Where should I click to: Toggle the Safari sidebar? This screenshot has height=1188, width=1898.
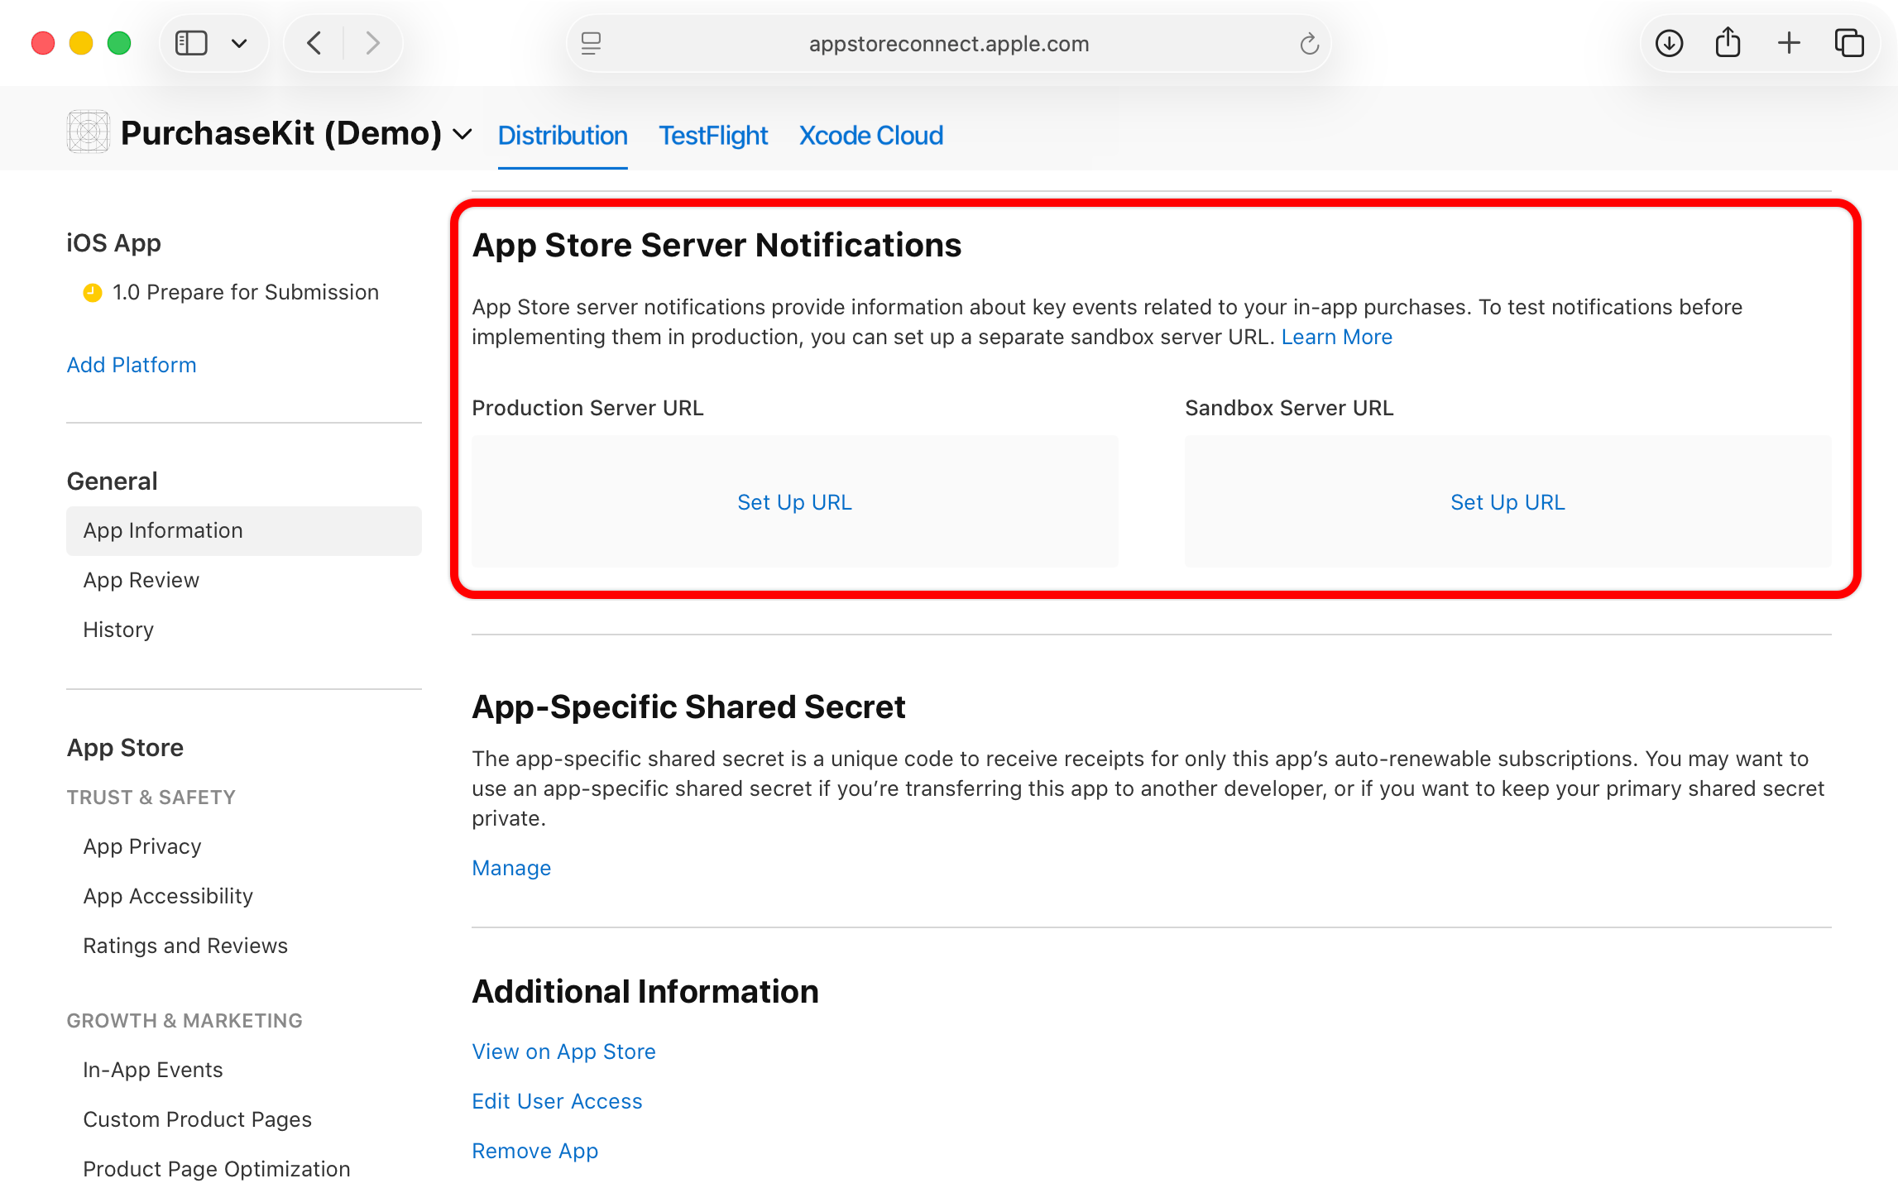coord(191,43)
